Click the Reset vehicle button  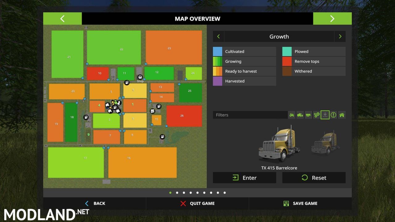(x=314, y=178)
